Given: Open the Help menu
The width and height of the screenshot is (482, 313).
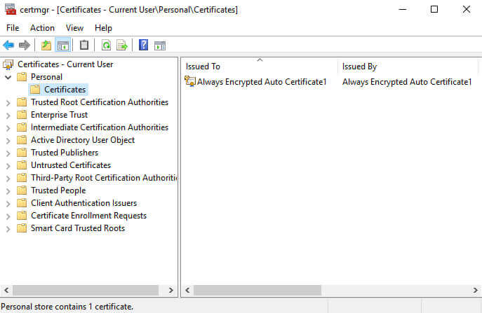Looking at the screenshot, I should pos(103,28).
